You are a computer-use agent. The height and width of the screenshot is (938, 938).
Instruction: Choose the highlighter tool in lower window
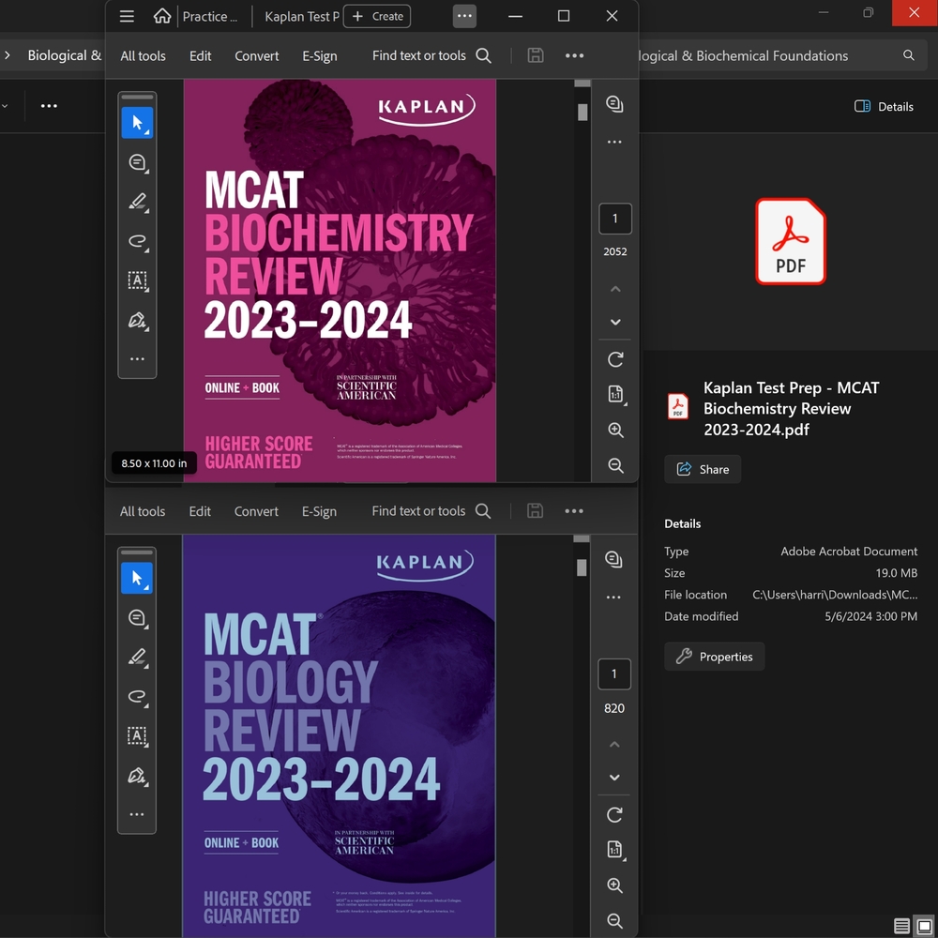[x=136, y=658]
